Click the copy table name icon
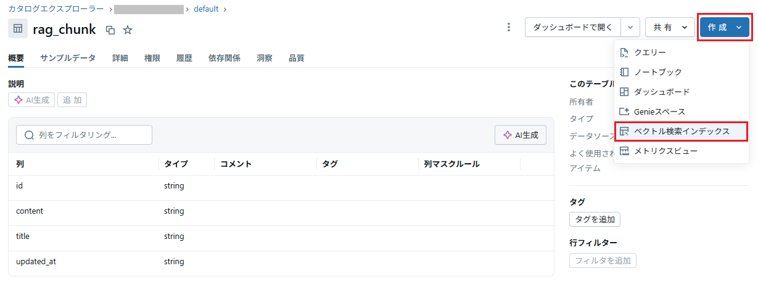Viewport: 758px width, 287px height. (110, 30)
